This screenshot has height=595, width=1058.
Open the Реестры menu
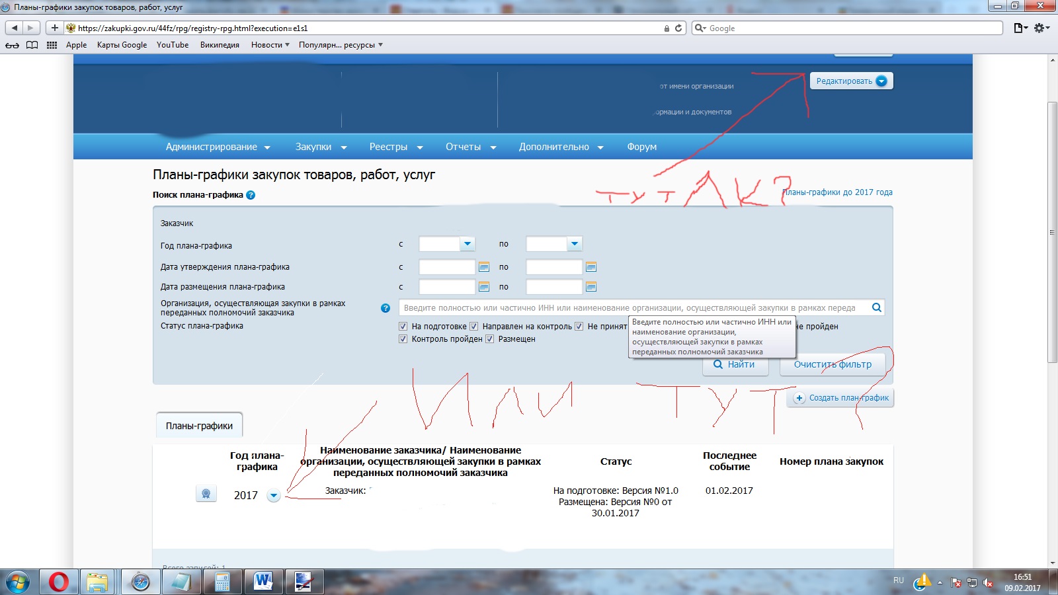[x=395, y=147]
